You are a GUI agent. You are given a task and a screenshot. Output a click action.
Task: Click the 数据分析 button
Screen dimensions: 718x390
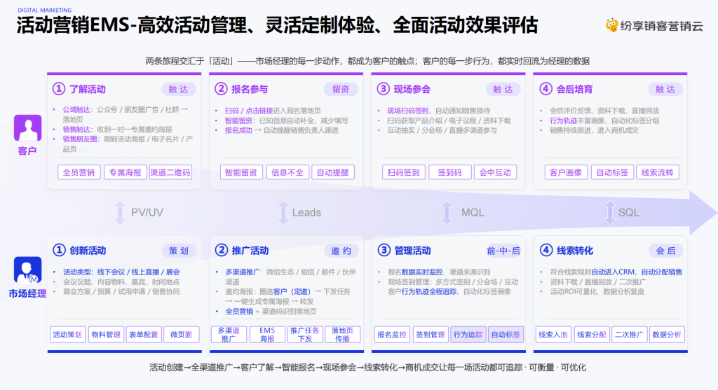(667, 335)
